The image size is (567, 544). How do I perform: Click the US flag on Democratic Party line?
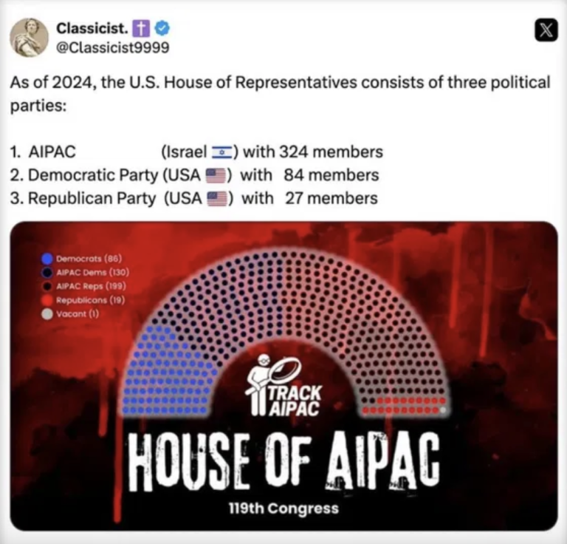click(216, 175)
